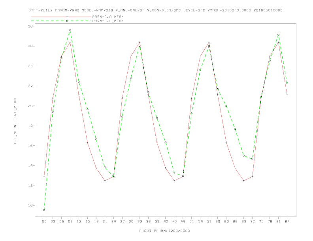Screen dimensions: 313x241
Task: Click x-axis forecast hour label 00
Action: (x=44, y=221)
